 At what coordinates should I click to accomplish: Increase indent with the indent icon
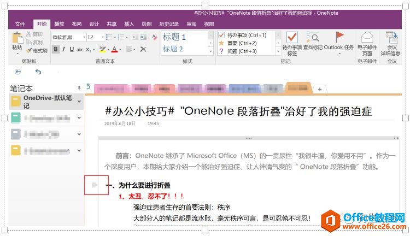[x=143, y=37]
